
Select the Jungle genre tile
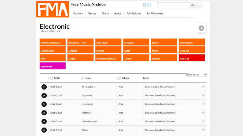80,58
